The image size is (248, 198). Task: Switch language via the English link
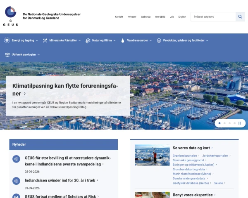tap(182, 17)
